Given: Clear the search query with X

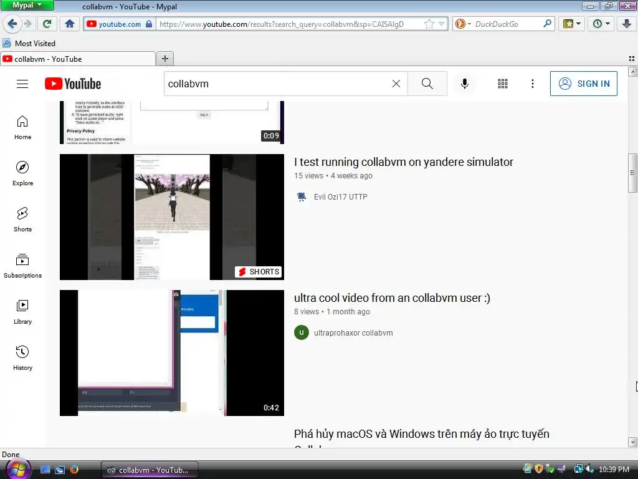Looking at the screenshot, I should pyautogui.click(x=396, y=84).
